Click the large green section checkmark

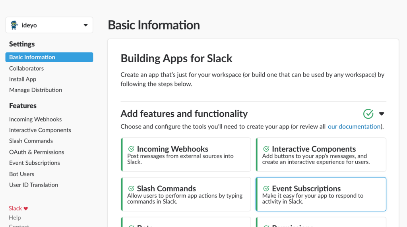(368, 114)
